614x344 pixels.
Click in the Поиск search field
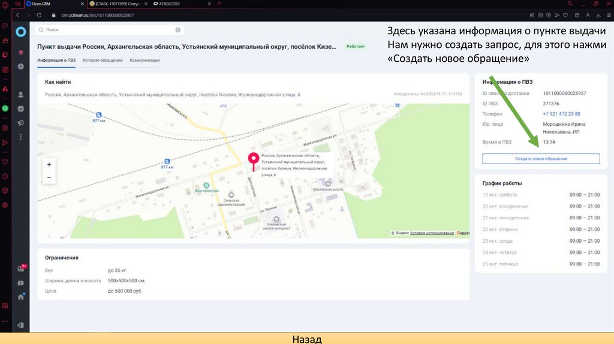(109, 30)
